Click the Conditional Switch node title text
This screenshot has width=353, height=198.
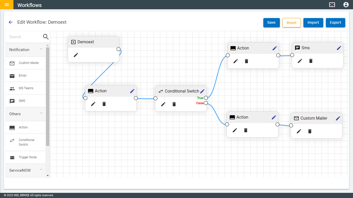click(182, 91)
